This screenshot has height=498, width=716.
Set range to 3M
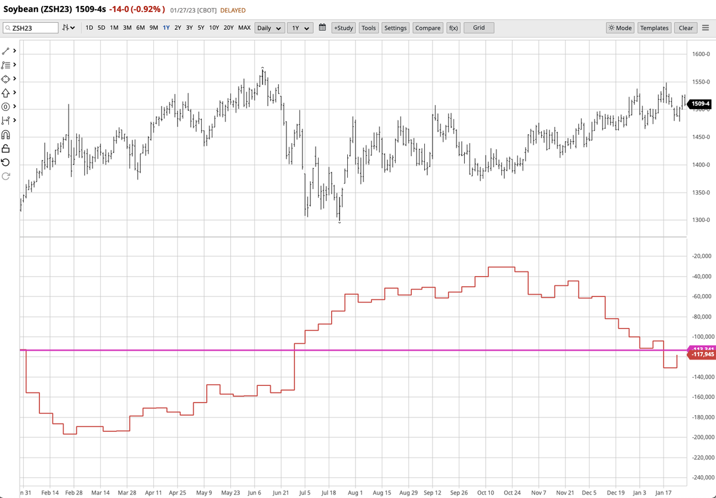(127, 27)
